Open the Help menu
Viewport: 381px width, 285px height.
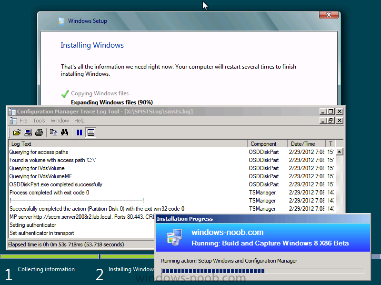[x=80, y=121]
